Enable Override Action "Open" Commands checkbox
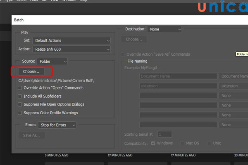Viewport: 248px width, 165px height. pos(20,88)
